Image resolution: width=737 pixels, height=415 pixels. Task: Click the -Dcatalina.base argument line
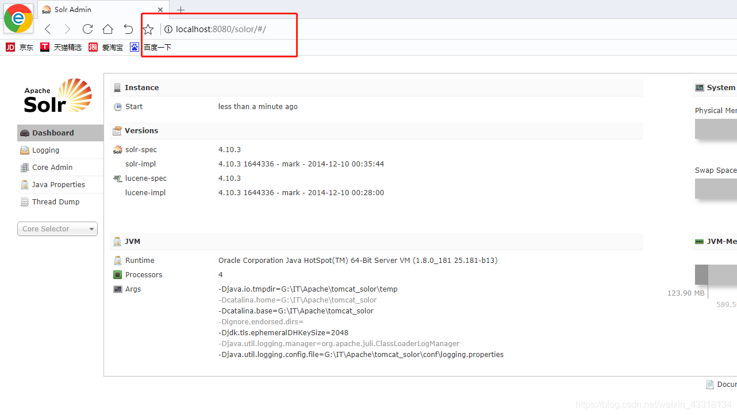pyautogui.click(x=296, y=311)
